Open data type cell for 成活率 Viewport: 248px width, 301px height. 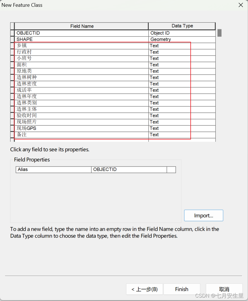[182, 90]
